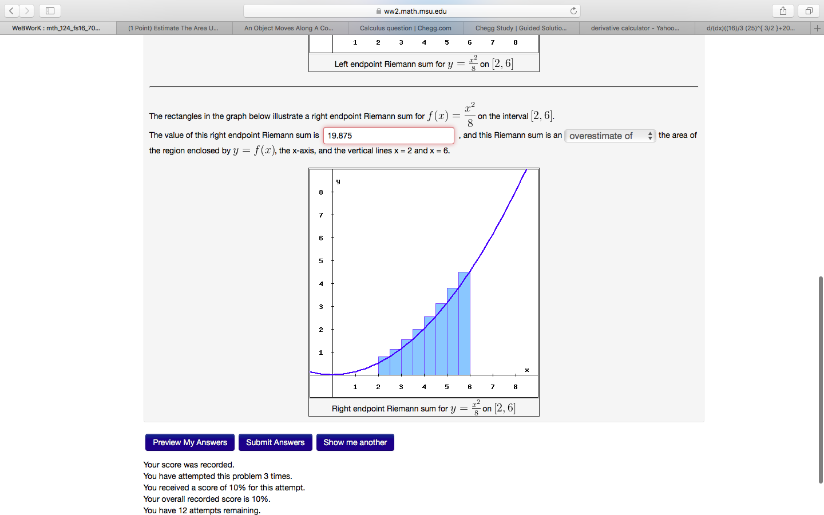The height and width of the screenshot is (515, 824).
Task: Navigate back using the browser back arrow
Action: point(11,10)
